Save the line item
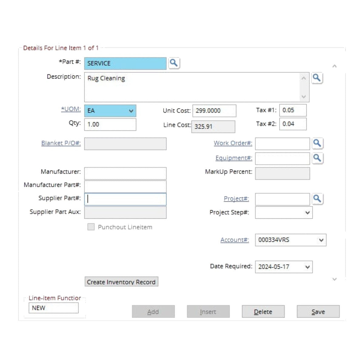The image size is (364, 364). 318,312
